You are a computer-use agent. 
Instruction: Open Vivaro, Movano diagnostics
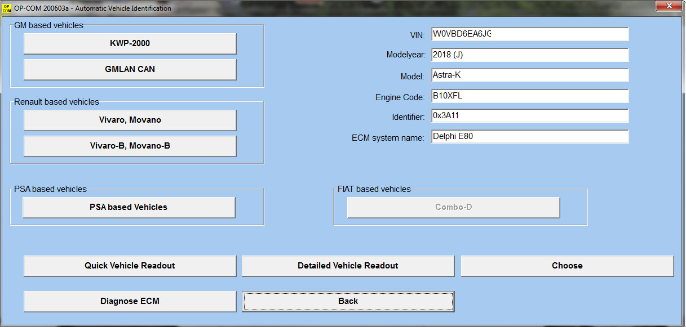point(130,120)
